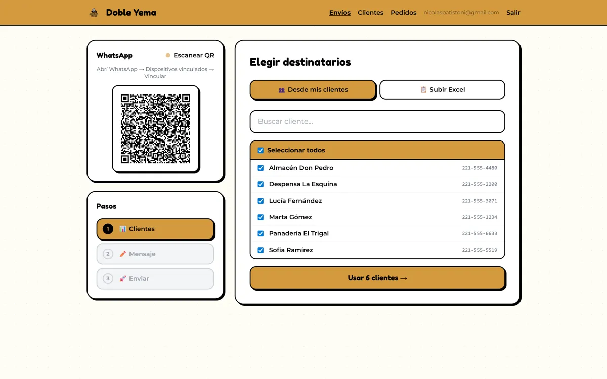This screenshot has width=607, height=379.
Task: Click the name Almacén Don Pedro
Action: tap(301, 168)
